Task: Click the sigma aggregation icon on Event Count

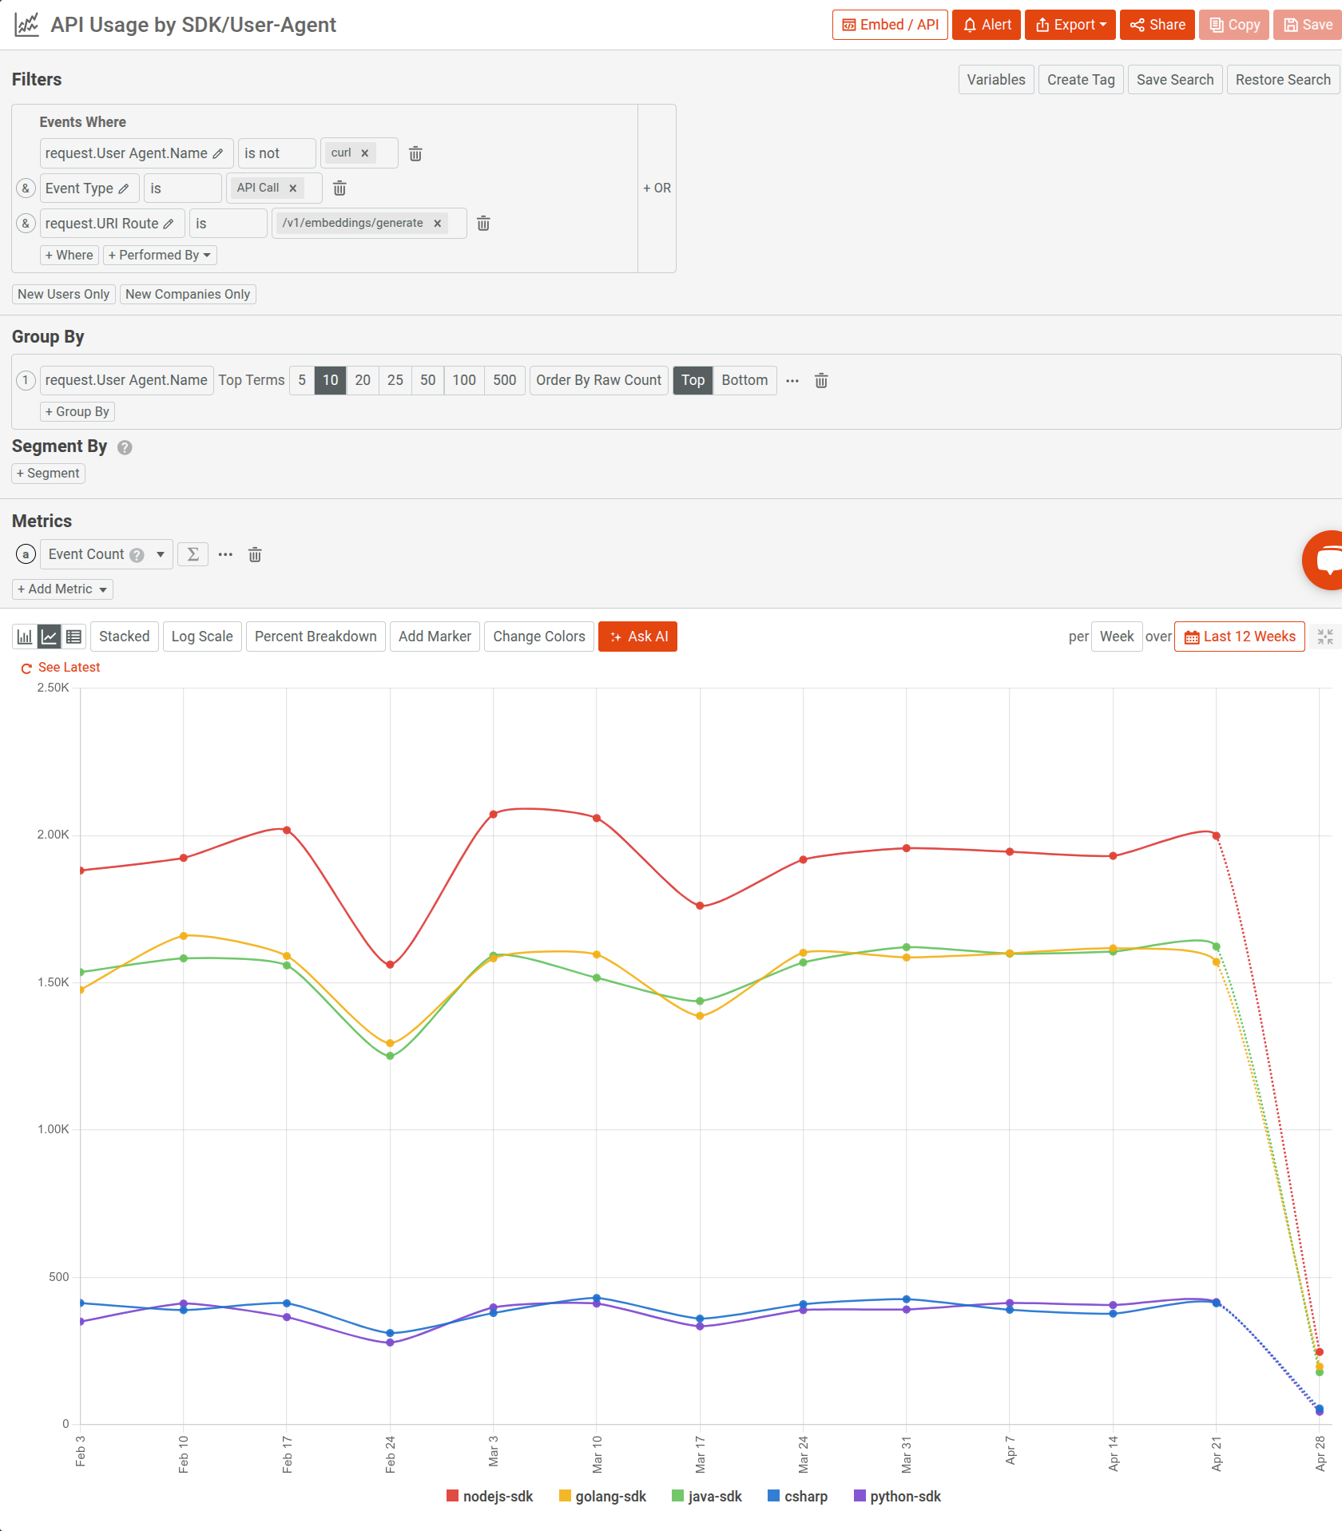Action: [193, 553]
